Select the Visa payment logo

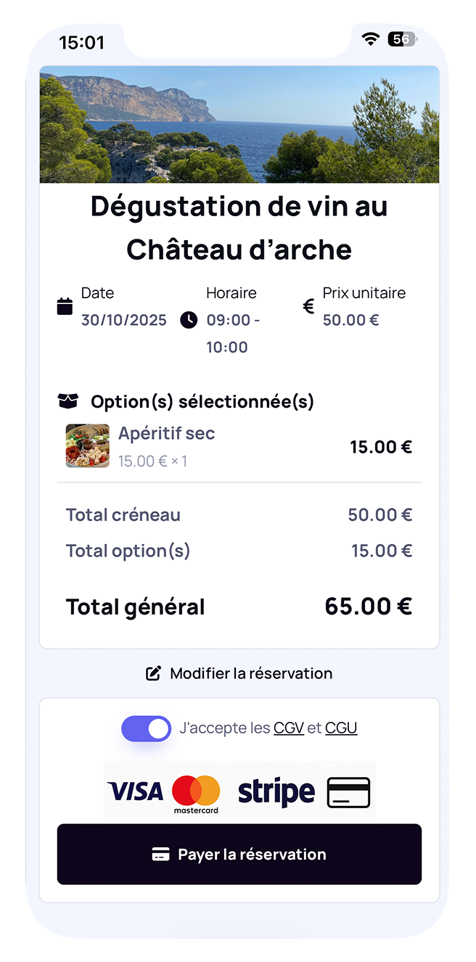point(135,791)
